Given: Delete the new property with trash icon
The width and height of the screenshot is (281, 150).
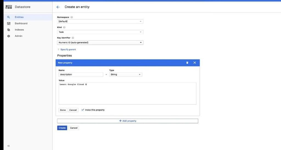Looking at the screenshot, I should [x=187, y=63].
